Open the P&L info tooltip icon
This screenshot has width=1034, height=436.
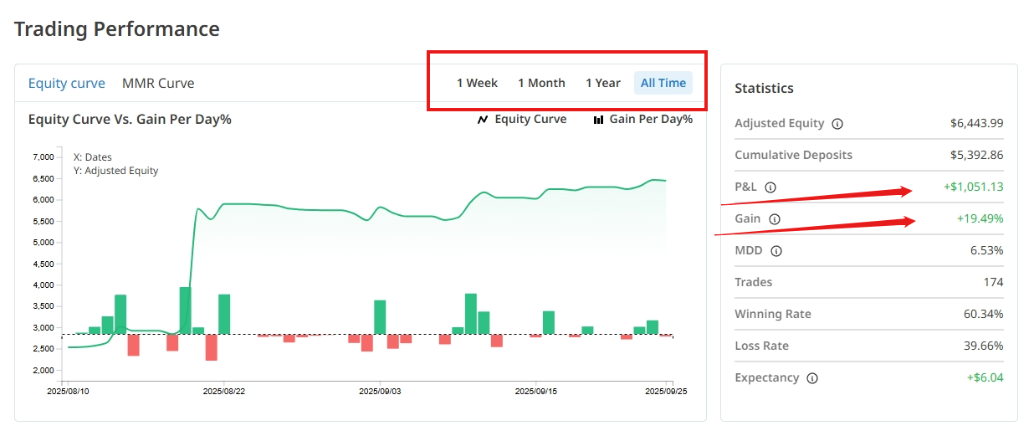[x=770, y=187]
